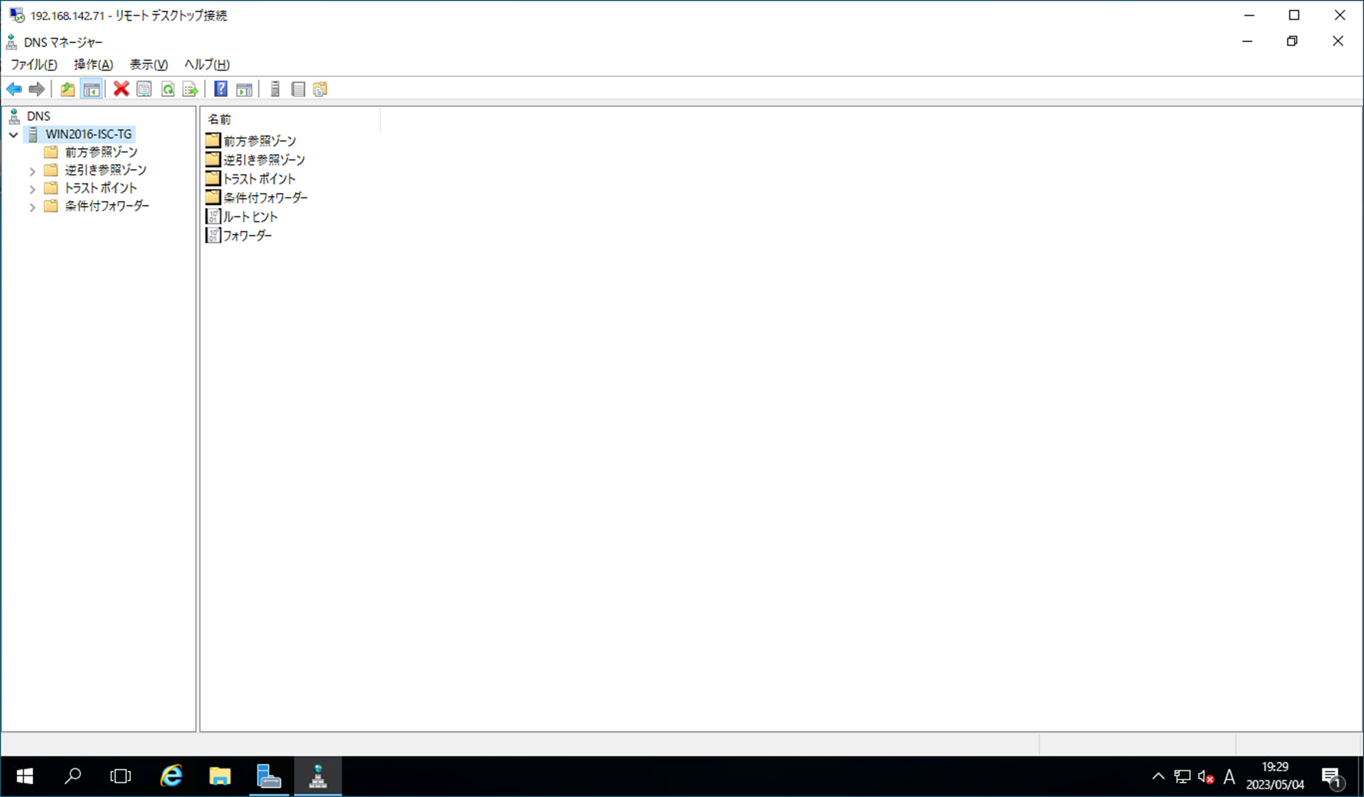Open the 表示(V) menu

click(x=148, y=64)
